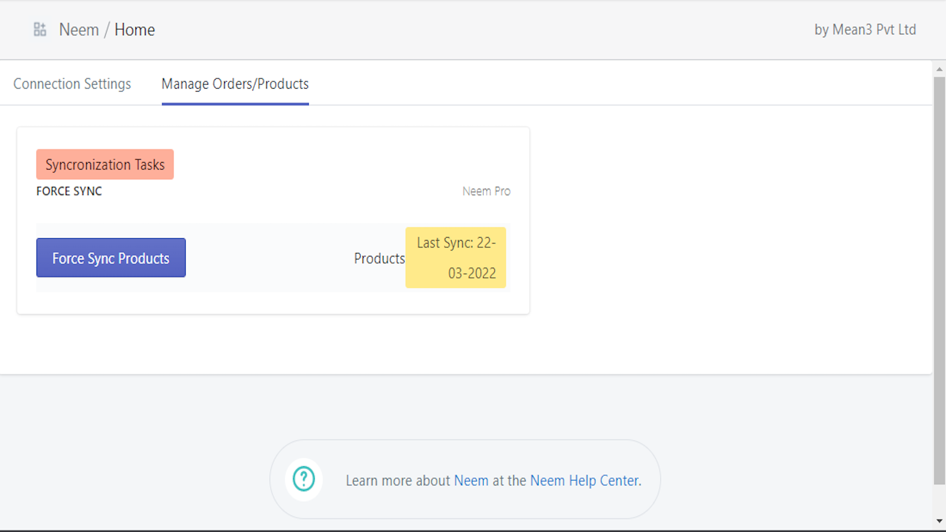Image resolution: width=946 pixels, height=532 pixels.
Task: Switch to the Connection Settings tab
Action: [72, 83]
